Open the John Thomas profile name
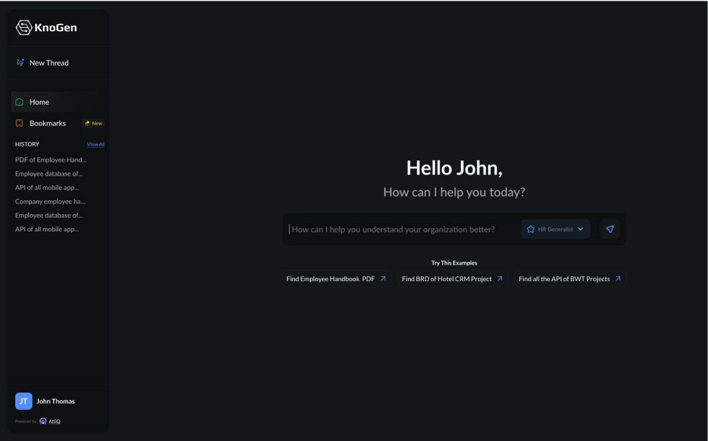708x441 pixels. [x=55, y=401]
